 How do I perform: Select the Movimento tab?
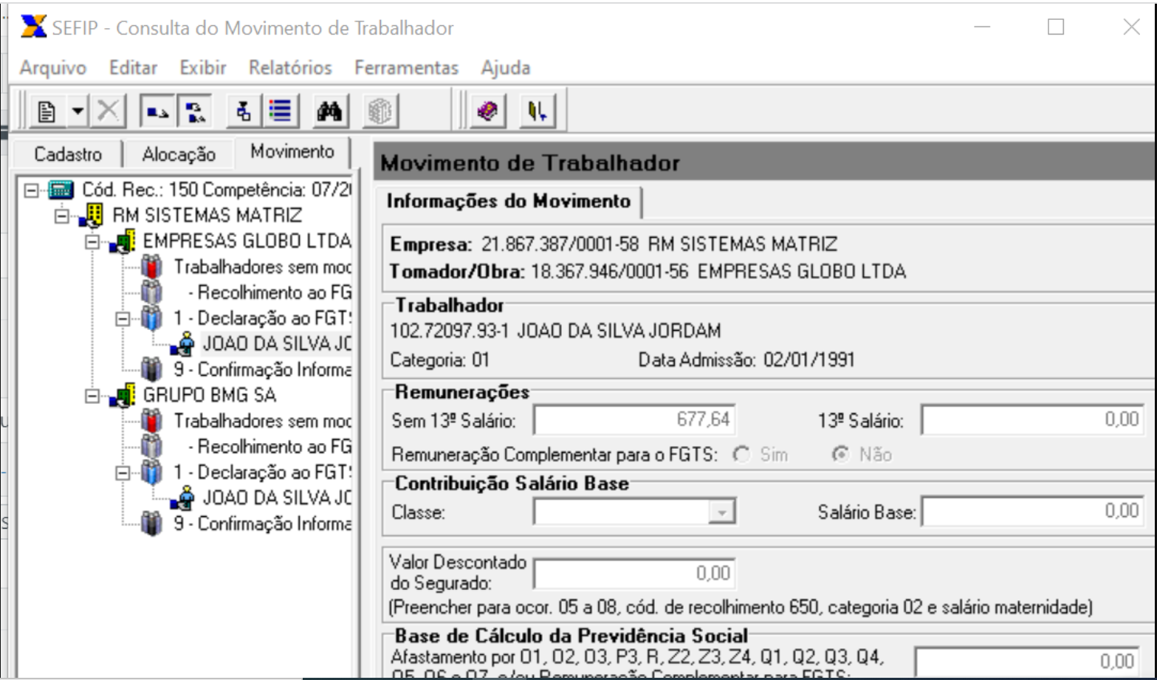[x=292, y=151]
